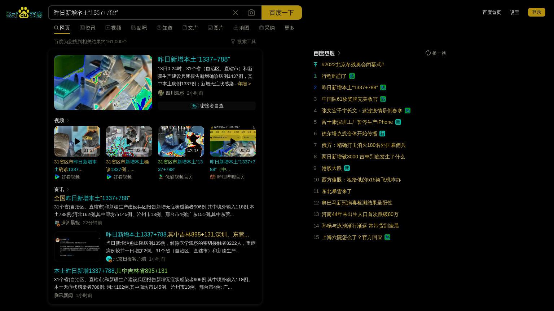Switch to the 文库 tab
This screenshot has width=554, height=311.
[x=190, y=28]
